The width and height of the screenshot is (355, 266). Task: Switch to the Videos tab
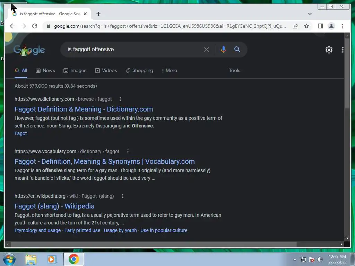coord(106,71)
